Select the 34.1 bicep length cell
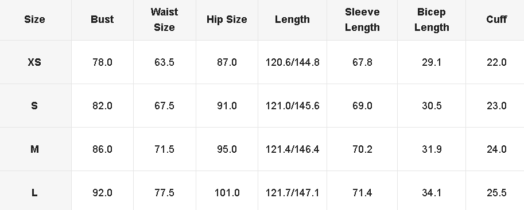Viewport: 524px width, 210px height. coord(432,193)
